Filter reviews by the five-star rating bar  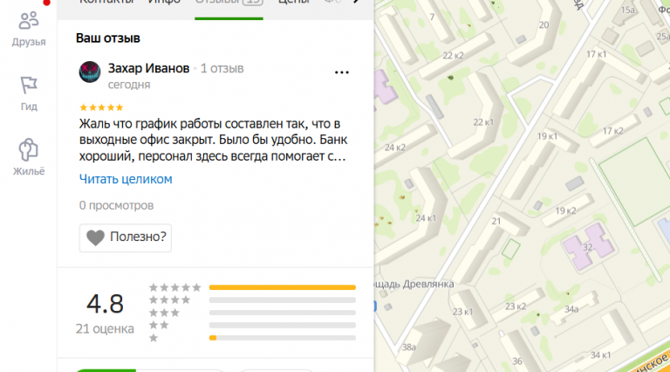pyautogui.click(x=283, y=287)
